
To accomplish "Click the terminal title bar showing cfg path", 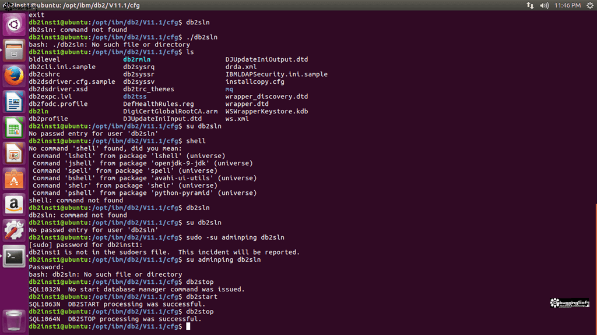I will pyautogui.click(x=70, y=5).
